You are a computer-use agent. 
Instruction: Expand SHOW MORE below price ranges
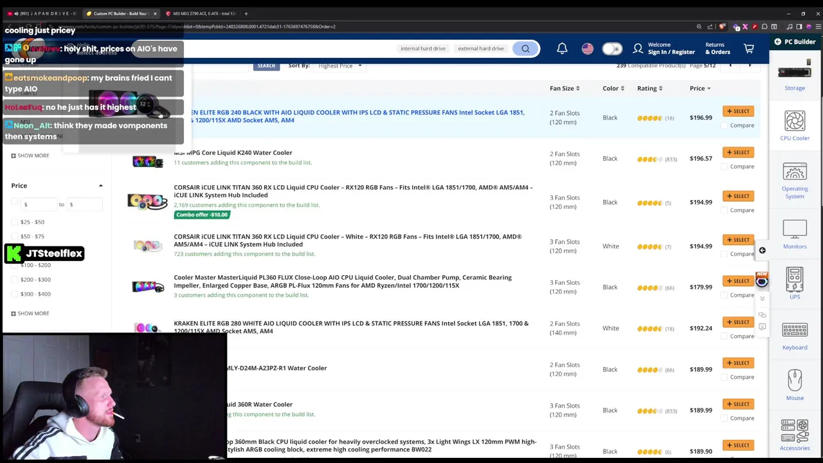click(x=30, y=313)
